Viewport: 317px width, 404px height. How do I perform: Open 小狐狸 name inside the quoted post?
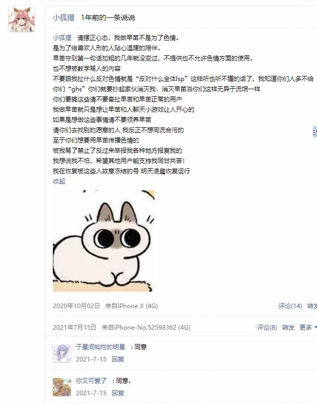pyautogui.click(x=62, y=37)
